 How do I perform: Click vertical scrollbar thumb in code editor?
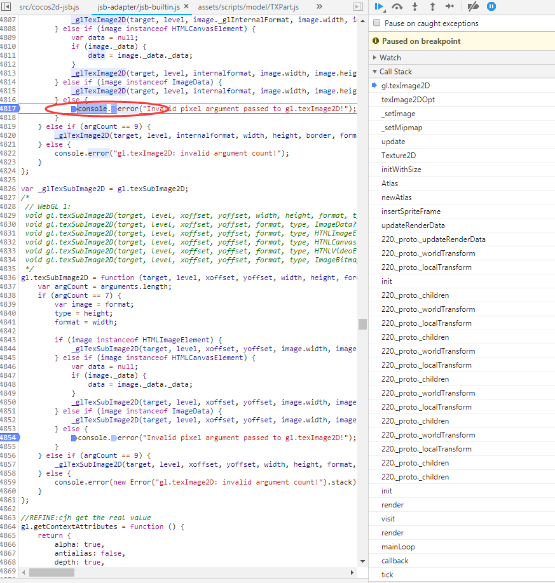click(x=362, y=324)
